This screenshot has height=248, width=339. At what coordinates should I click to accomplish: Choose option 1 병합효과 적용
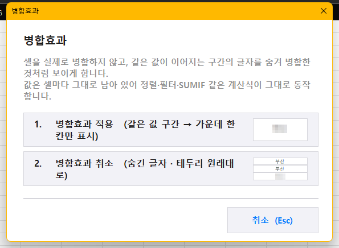[171, 130]
